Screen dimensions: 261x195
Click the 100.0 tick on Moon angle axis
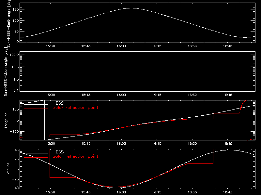(x=14, y=55)
